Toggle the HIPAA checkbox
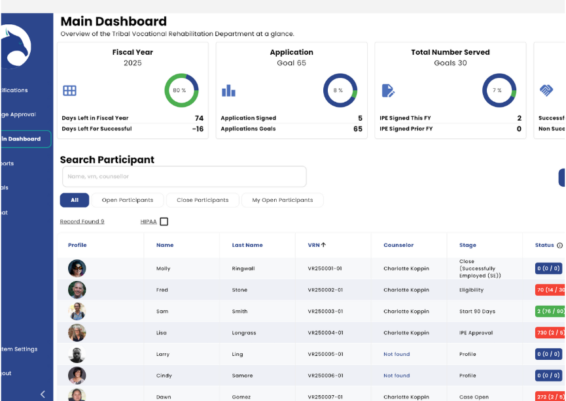Screen dimensions: 566x401 click(164, 221)
